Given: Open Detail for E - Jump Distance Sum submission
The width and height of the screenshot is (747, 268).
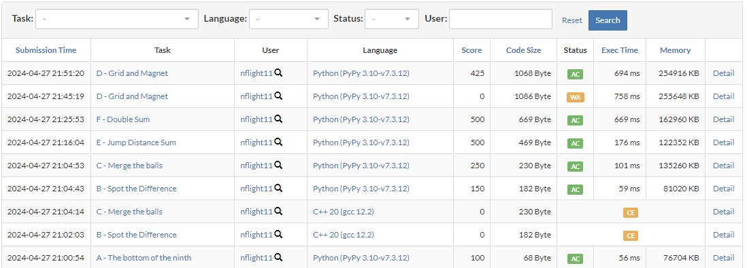Looking at the screenshot, I should 723,142.
